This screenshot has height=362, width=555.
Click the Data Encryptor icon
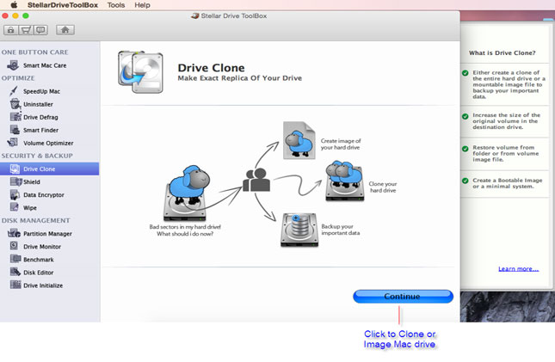click(15, 194)
